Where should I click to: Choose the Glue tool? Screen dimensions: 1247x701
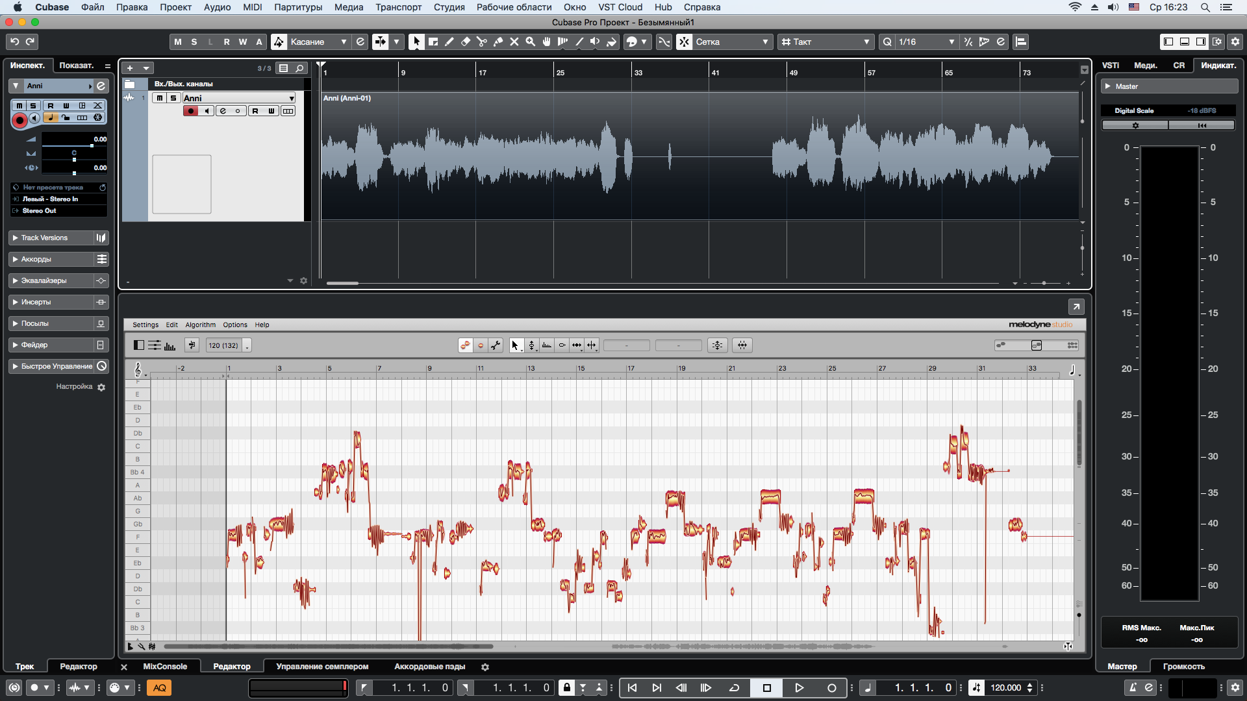point(498,42)
